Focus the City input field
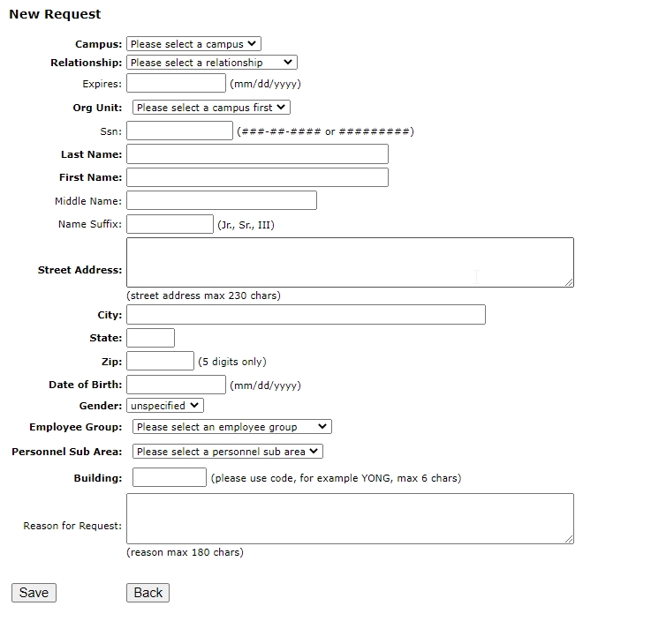 coord(306,315)
